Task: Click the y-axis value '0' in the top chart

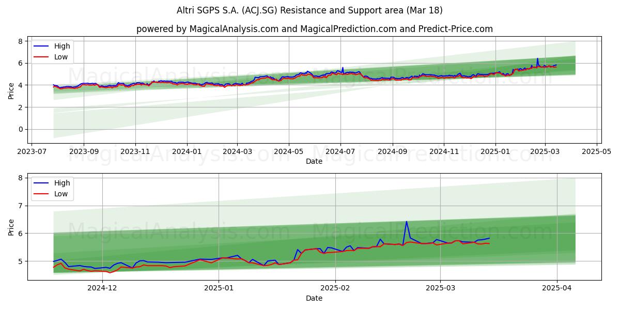Action: point(20,129)
